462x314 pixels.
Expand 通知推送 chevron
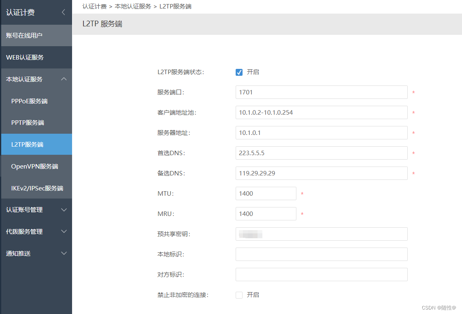(x=64, y=253)
